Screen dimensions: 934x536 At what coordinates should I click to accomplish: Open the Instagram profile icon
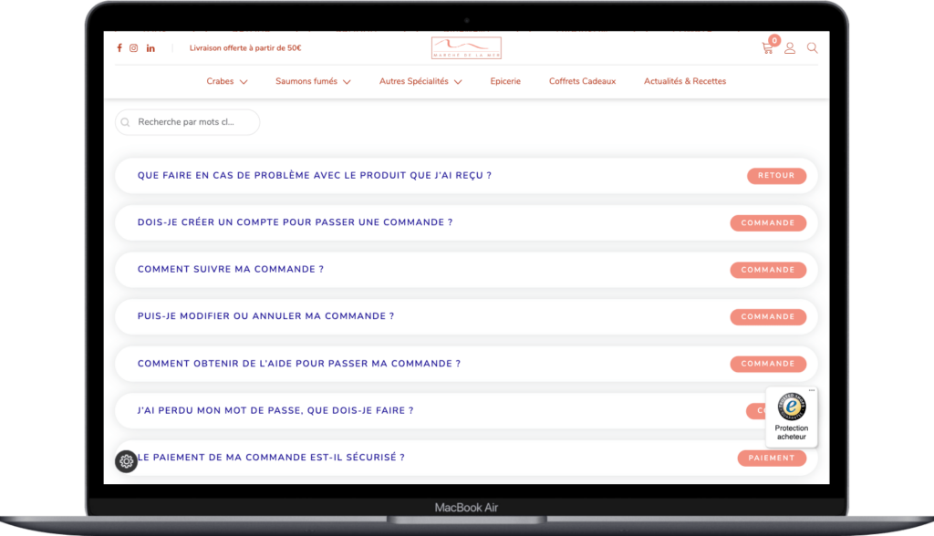tap(133, 47)
